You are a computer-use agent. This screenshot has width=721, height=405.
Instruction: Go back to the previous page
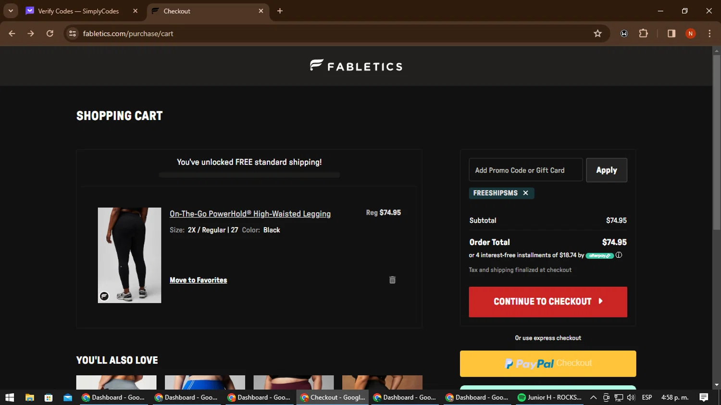(12, 34)
